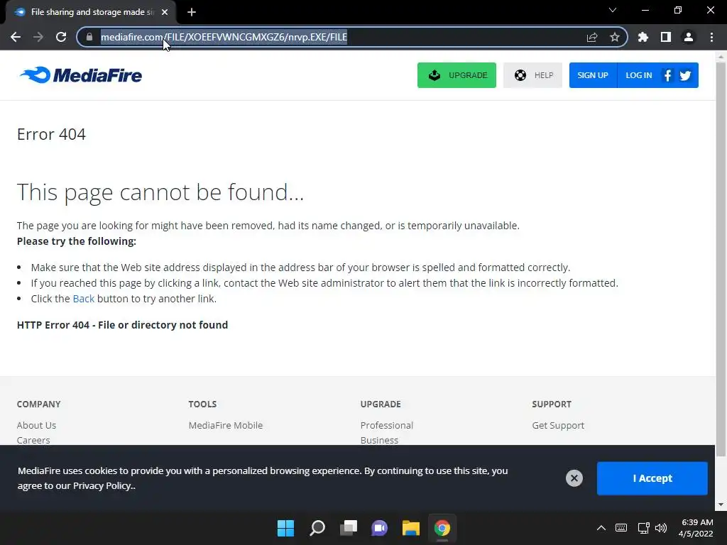
Task: Dismiss the cookie banner with the X
Action: click(x=574, y=478)
